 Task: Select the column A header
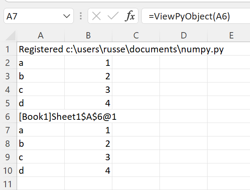40,35
